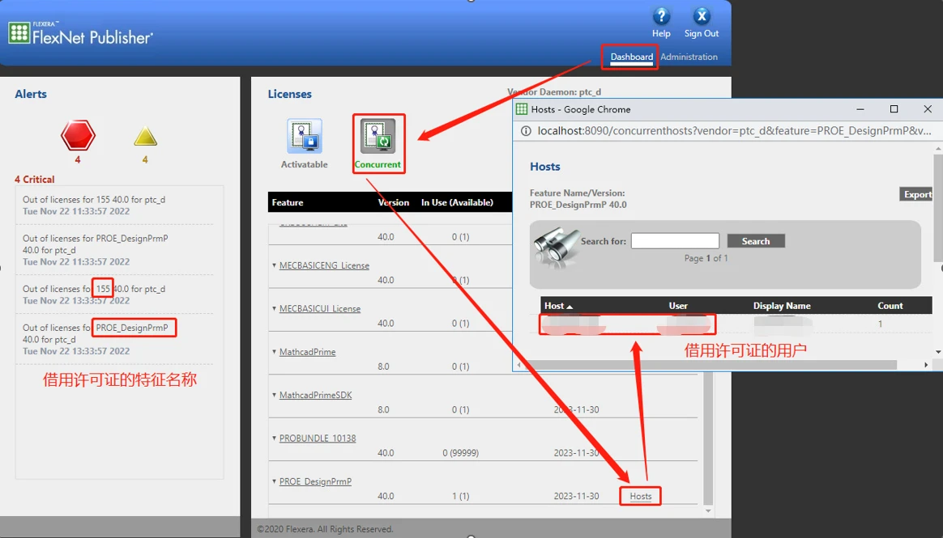Click the '0 (1)' value in MathcadPrimeSDK row
This screenshot has width=943, height=538.
tap(461, 409)
